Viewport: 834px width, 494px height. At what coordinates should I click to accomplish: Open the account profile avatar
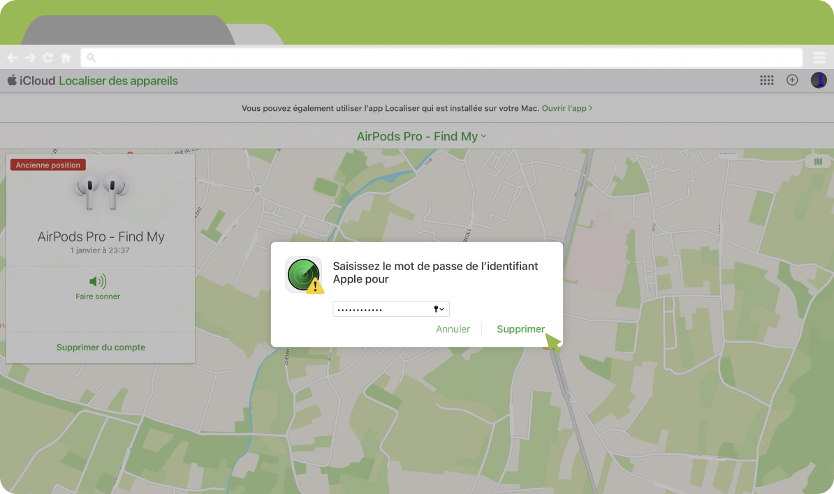pyautogui.click(x=819, y=80)
